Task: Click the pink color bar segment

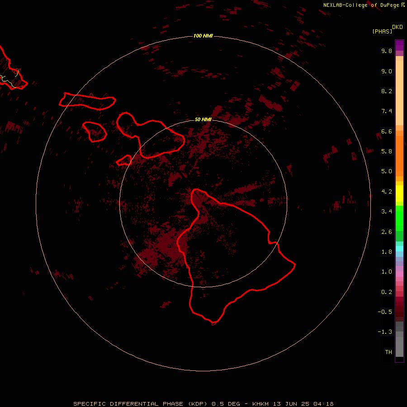Action: pyautogui.click(x=399, y=274)
